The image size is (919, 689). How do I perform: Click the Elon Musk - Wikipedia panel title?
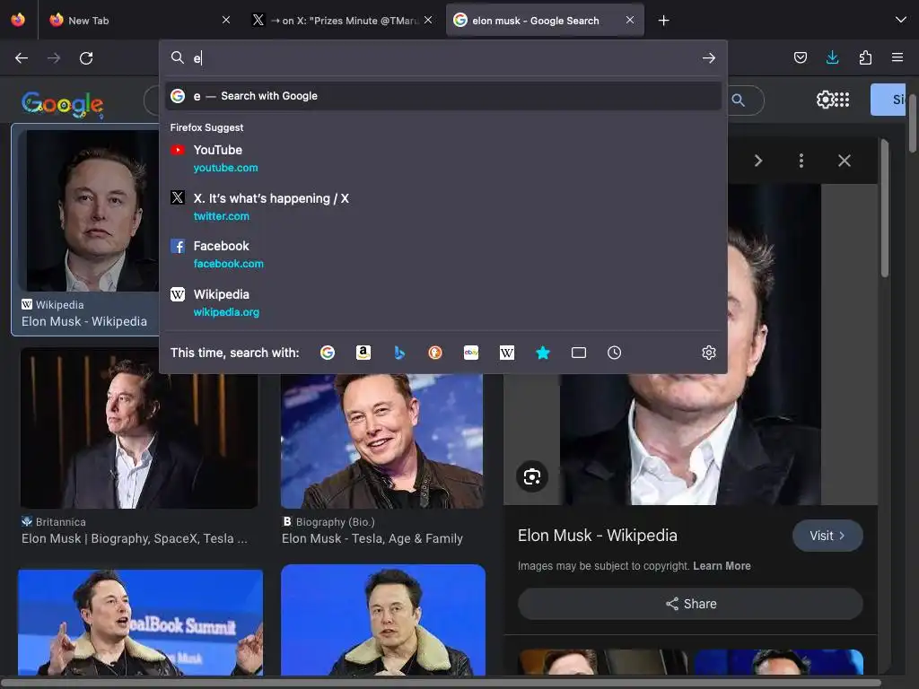[597, 536]
